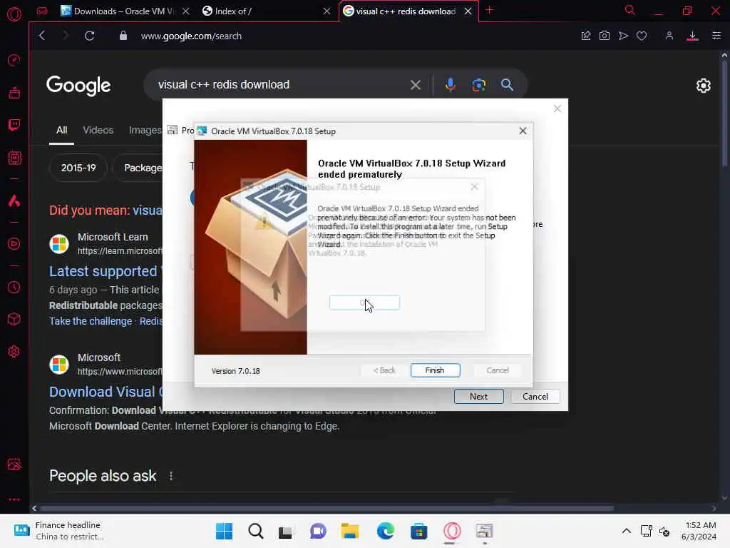Open the sidebar settings gear icon
The image size is (730, 548).
tap(14, 351)
